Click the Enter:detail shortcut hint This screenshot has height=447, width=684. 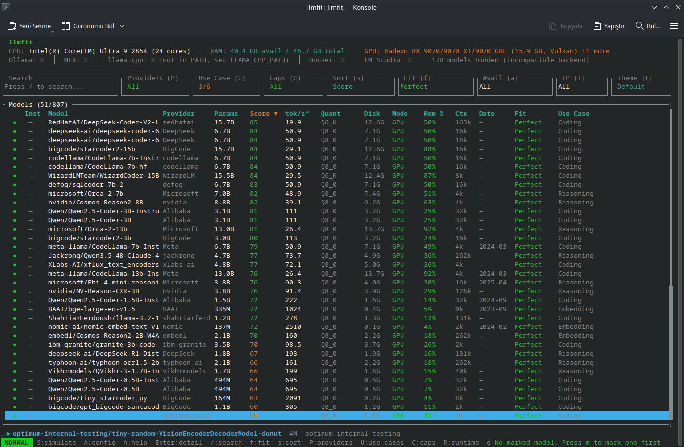coord(179,443)
